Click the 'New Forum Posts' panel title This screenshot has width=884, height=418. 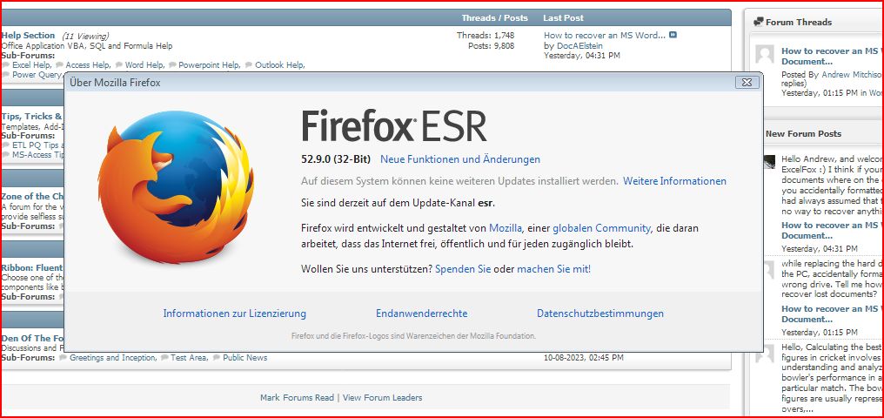coord(803,134)
